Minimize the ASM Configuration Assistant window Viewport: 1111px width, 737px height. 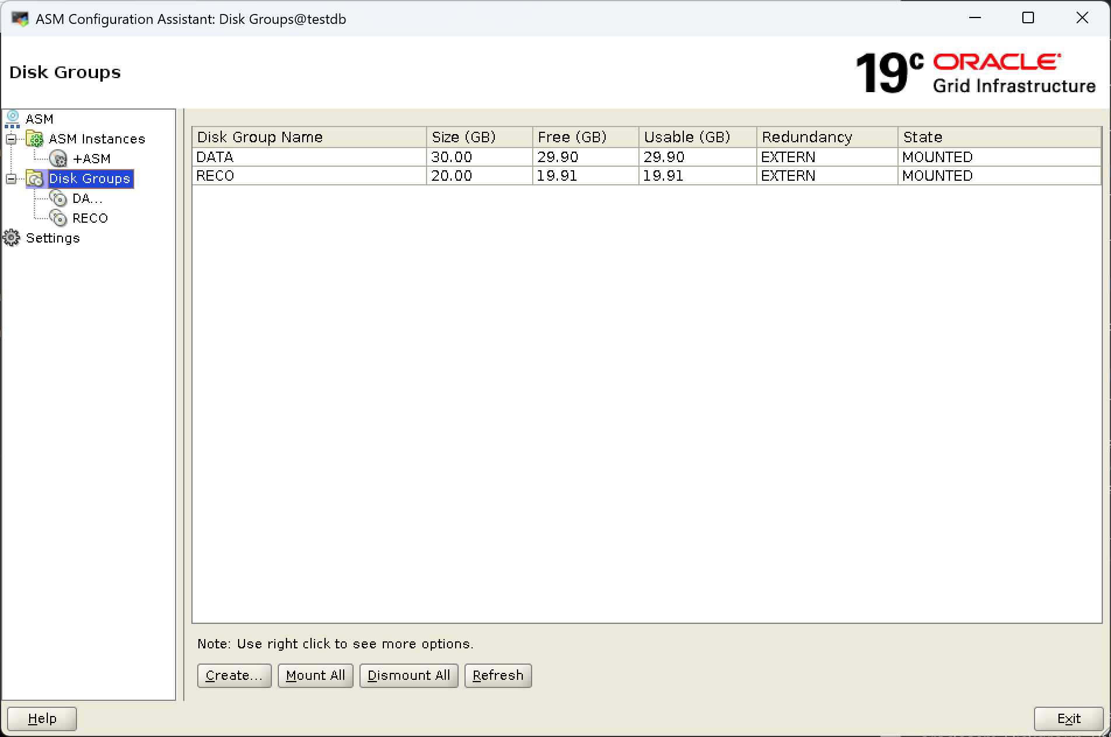pos(974,18)
